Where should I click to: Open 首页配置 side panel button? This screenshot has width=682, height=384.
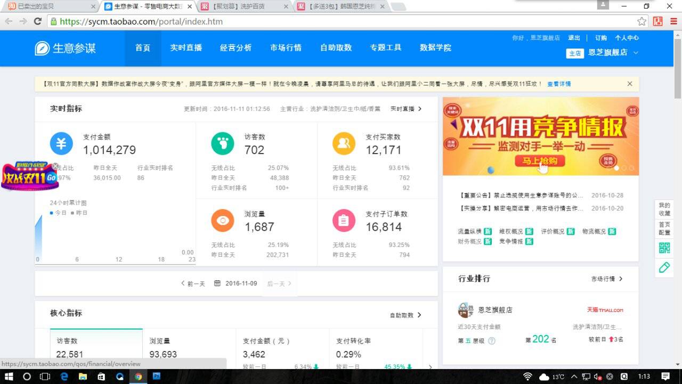(664, 228)
